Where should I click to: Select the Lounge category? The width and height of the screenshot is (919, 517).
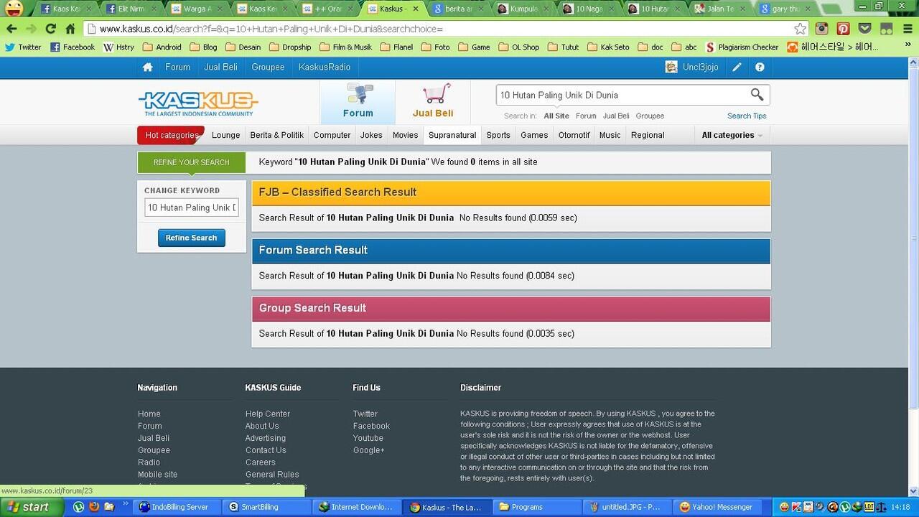(x=225, y=135)
